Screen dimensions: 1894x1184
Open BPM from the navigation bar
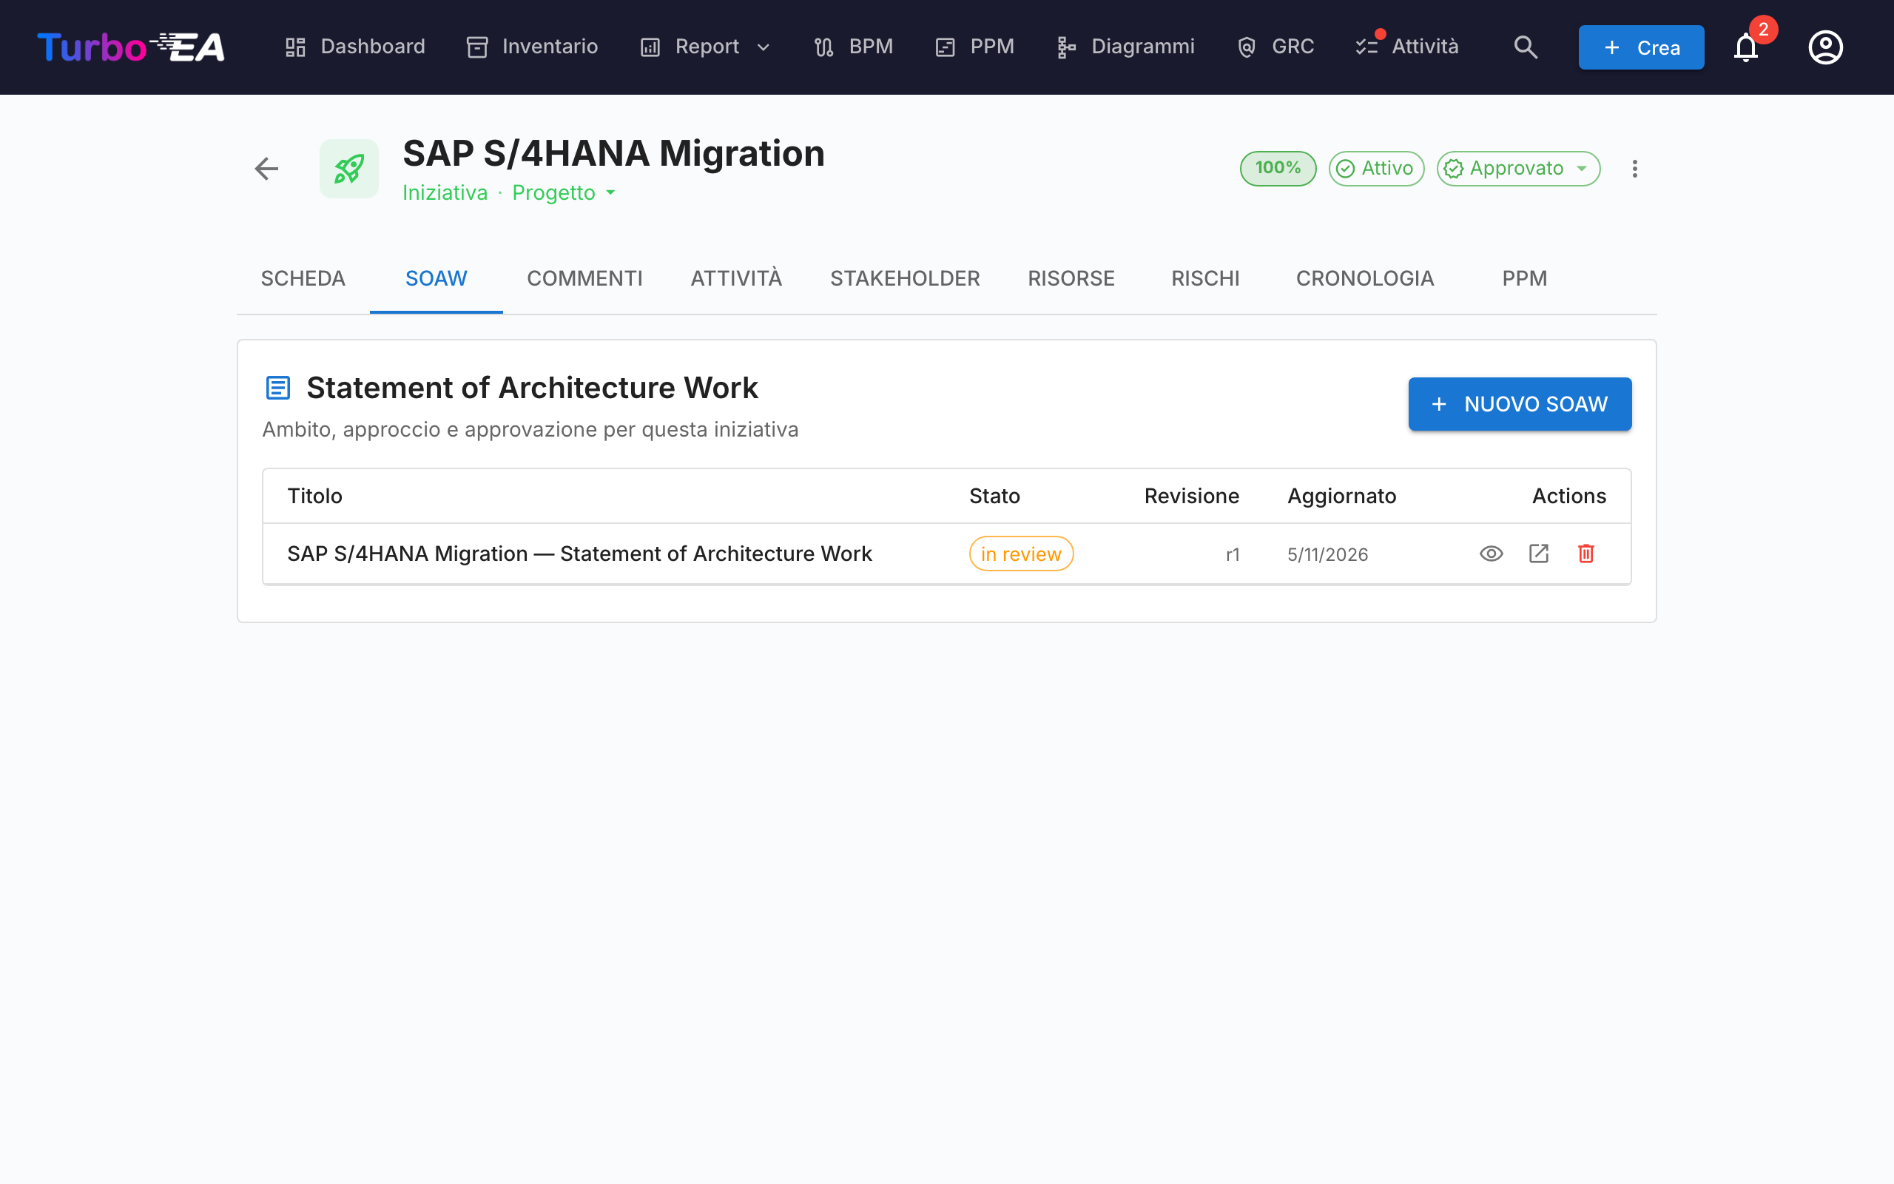tap(853, 47)
